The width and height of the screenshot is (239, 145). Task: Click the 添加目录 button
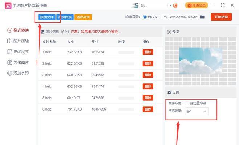pyautogui.click(x=65, y=17)
